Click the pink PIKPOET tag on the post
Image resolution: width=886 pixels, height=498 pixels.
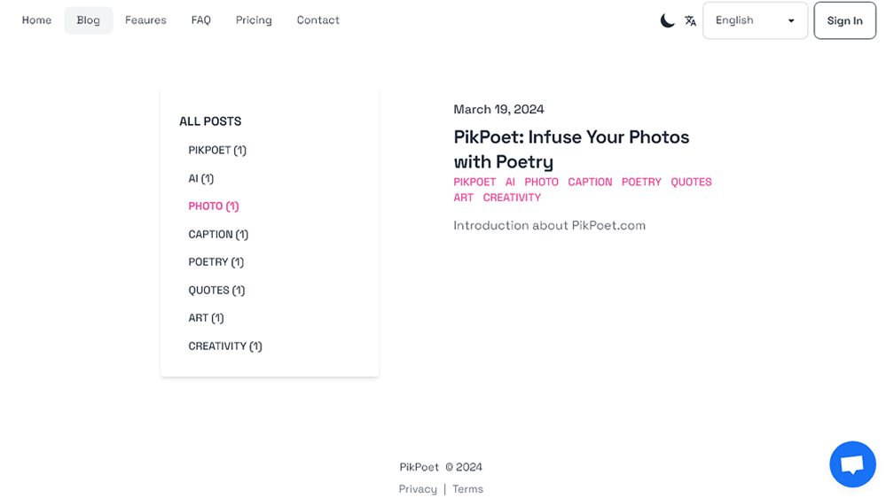click(474, 182)
